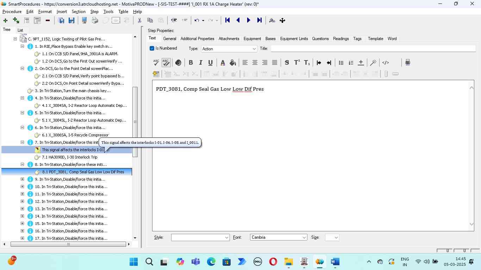Pick the font color A tool
Screen dimensions: 481x270
pos(223,63)
